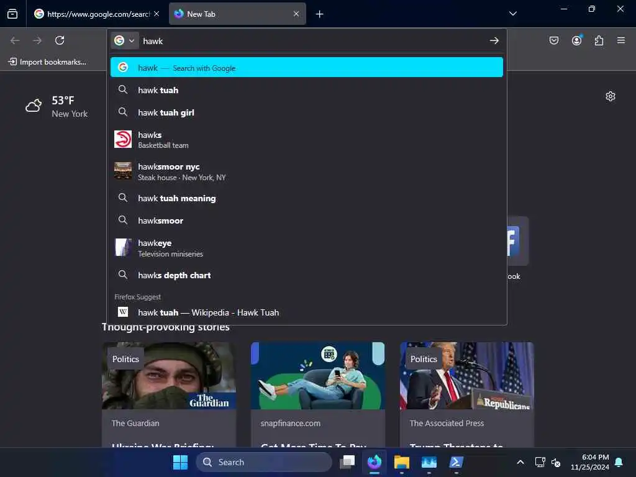
Task: Open the Associated Press Politics story card
Action: (x=467, y=394)
